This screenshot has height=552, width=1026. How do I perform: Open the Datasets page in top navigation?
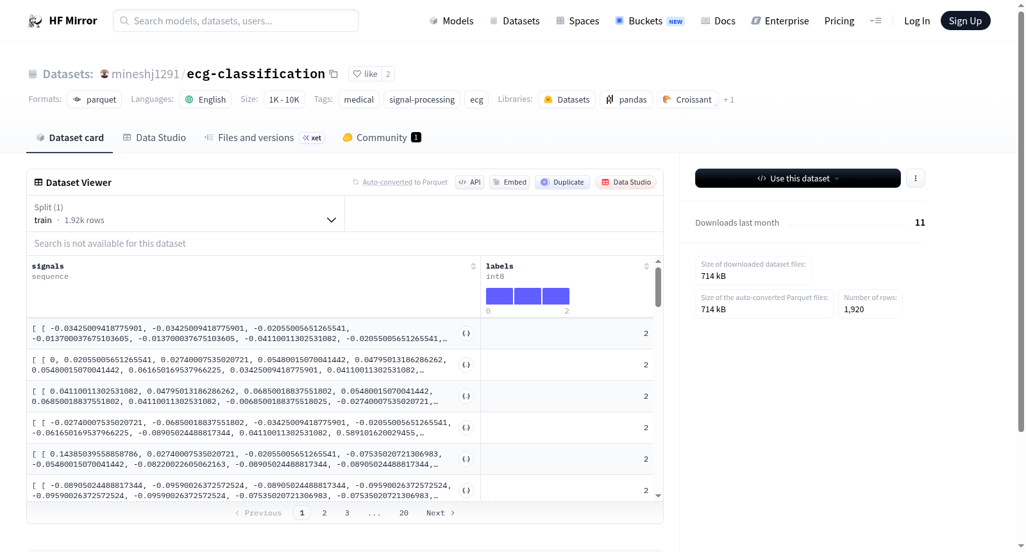point(514,21)
